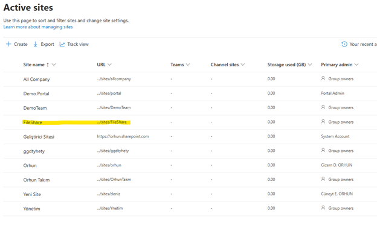Expand the URL column dropdown chevron

[x=109, y=65]
